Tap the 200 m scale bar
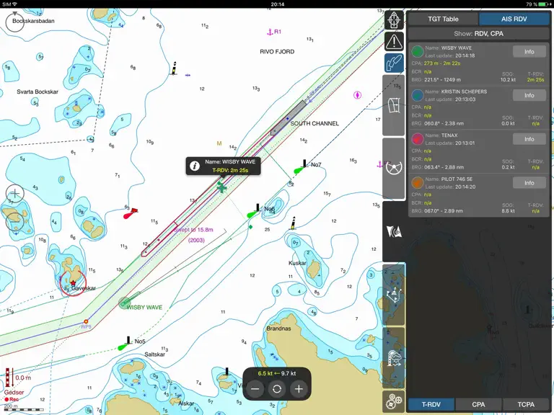The width and height of the screenshot is (554, 415). point(24,409)
